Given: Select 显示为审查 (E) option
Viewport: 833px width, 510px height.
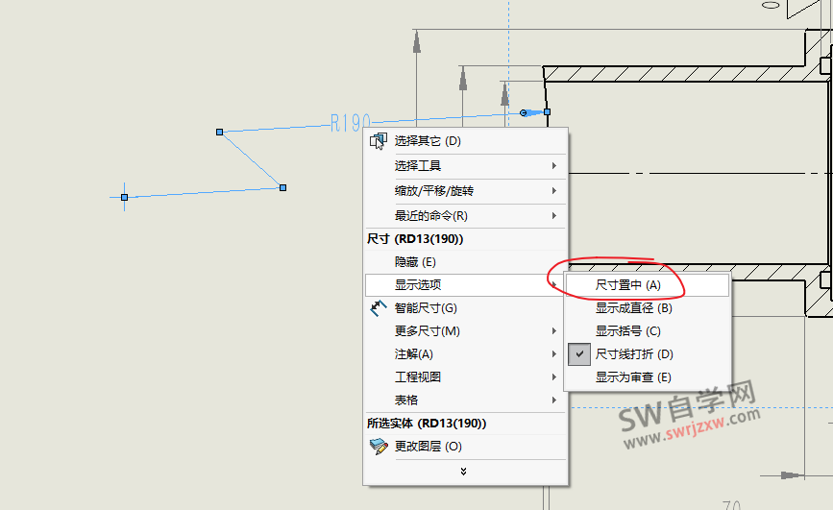Looking at the screenshot, I should (x=648, y=377).
